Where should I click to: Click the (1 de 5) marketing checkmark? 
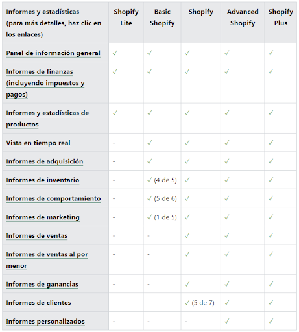150,217
